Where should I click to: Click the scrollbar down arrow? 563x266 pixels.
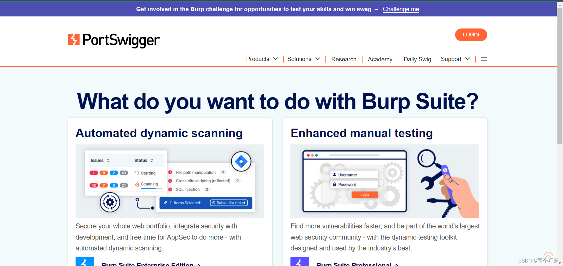(x=560, y=263)
